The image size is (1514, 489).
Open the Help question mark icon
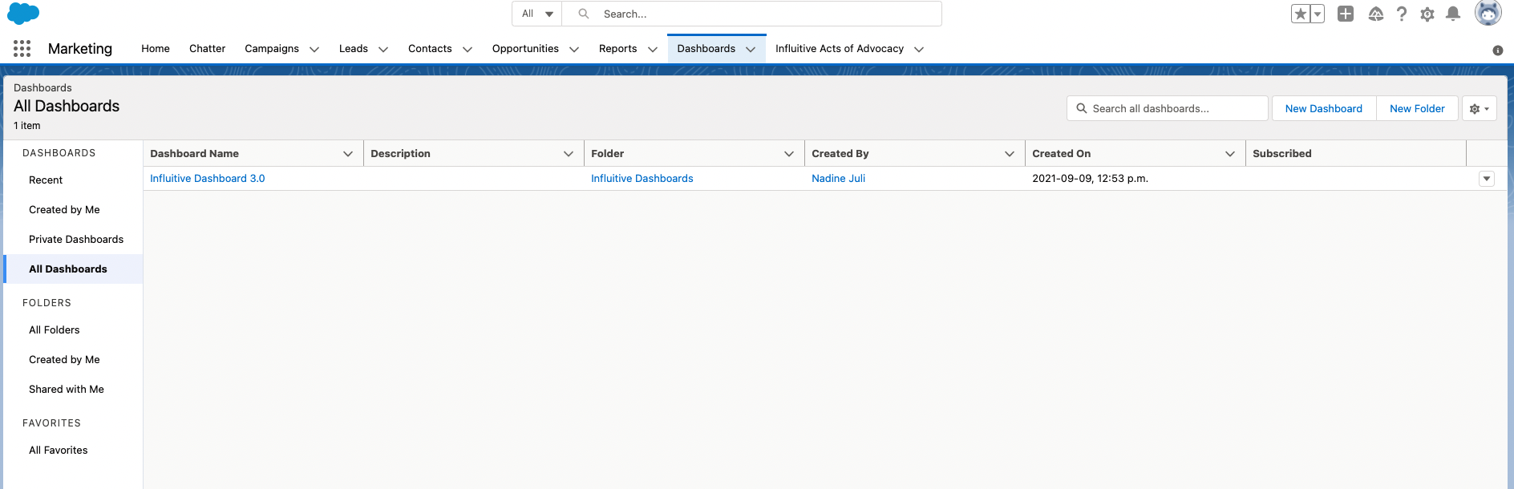1402,14
